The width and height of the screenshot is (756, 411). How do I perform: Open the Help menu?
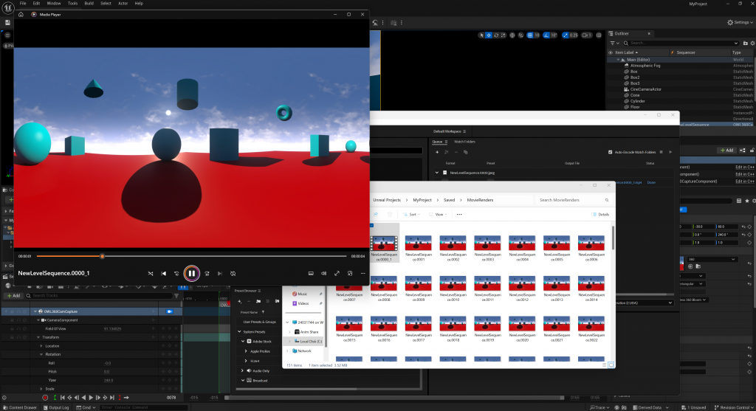pos(139,4)
